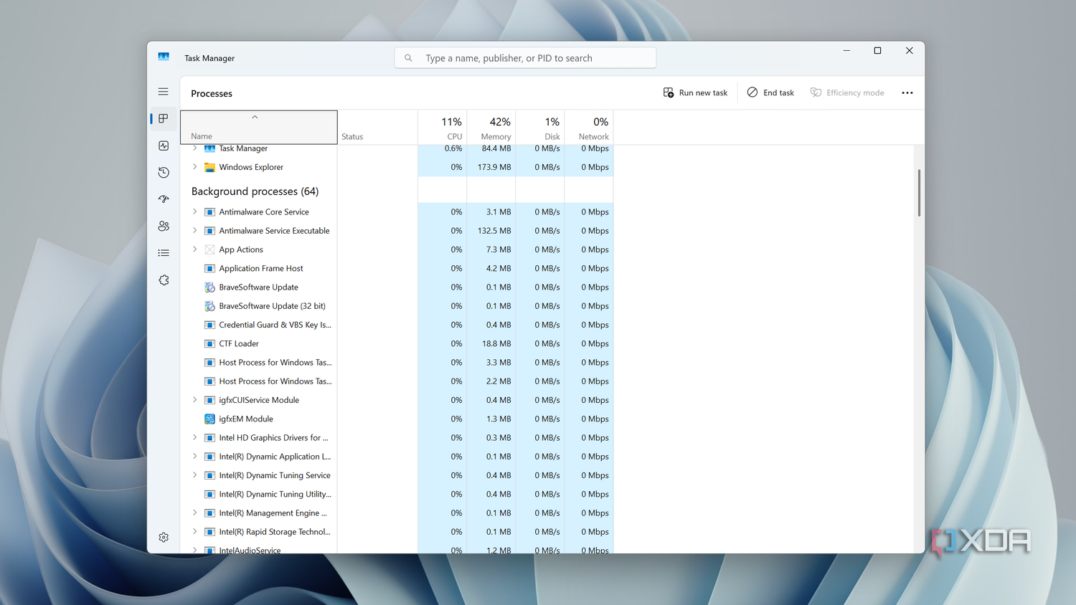Sort by the Status column header

pos(378,128)
